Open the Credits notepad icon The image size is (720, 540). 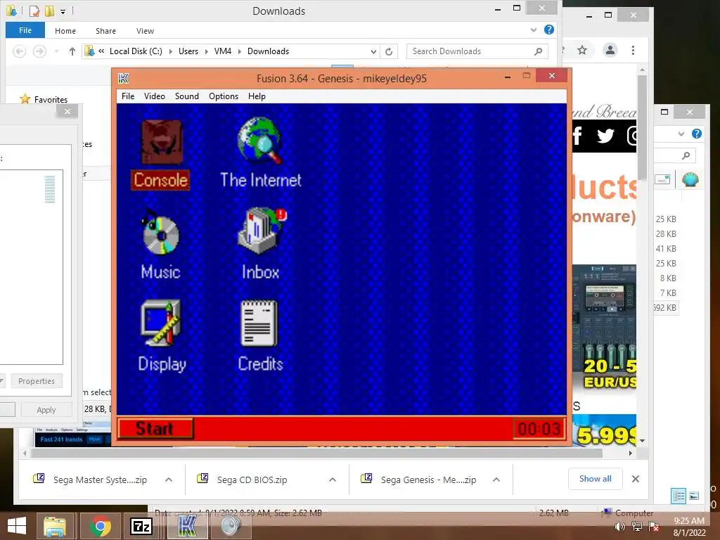260,336
